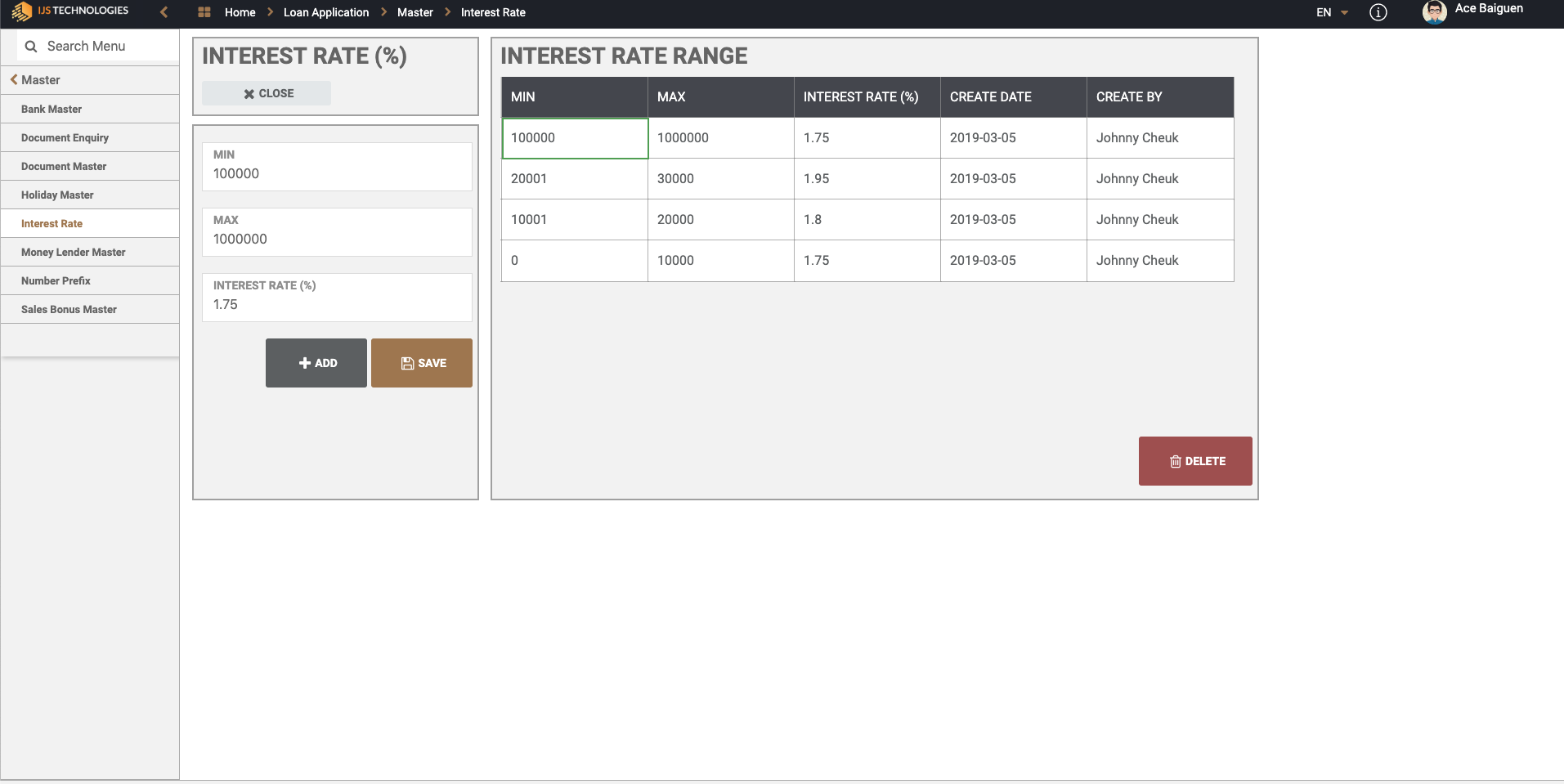Viewport: 1564px width, 784px height.
Task: Click the search magnifier icon
Action: click(31, 47)
